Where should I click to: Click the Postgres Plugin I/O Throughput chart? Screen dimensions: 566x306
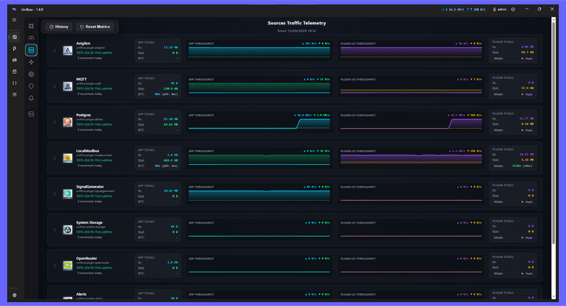coord(411,122)
